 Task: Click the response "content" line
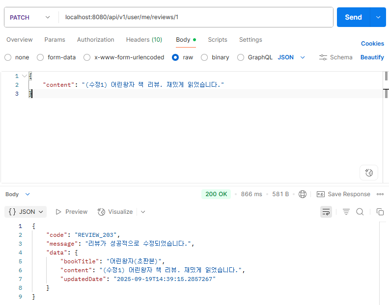(x=153, y=270)
